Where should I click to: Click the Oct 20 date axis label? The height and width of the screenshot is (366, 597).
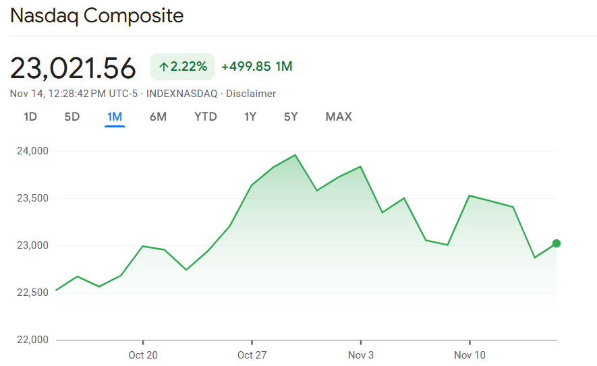click(143, 355)
